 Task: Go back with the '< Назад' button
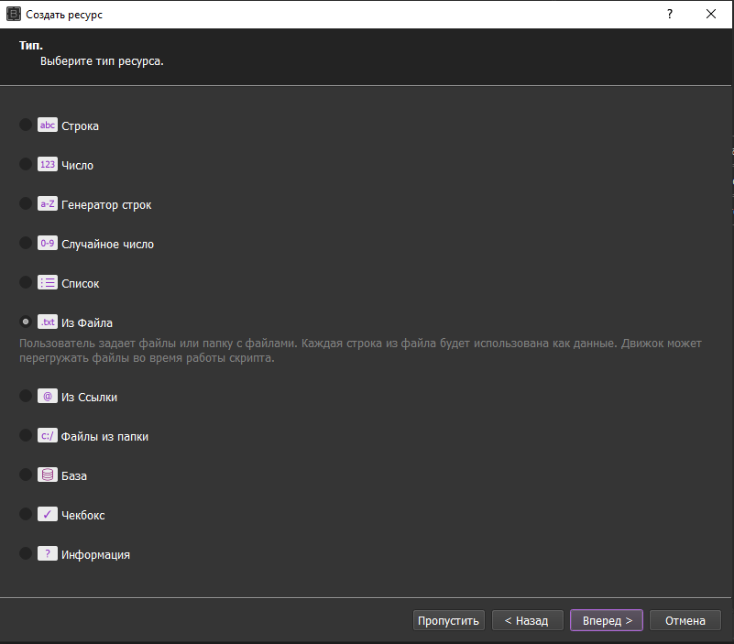(526, 620)
